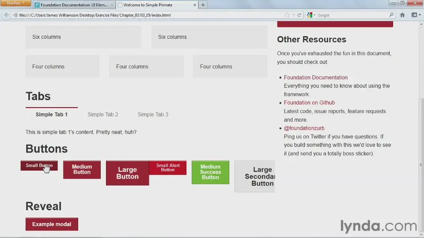Screen dimensions: 424x238
Task: Open the Foundation Documentation link
Action: [x=315, y=78]
